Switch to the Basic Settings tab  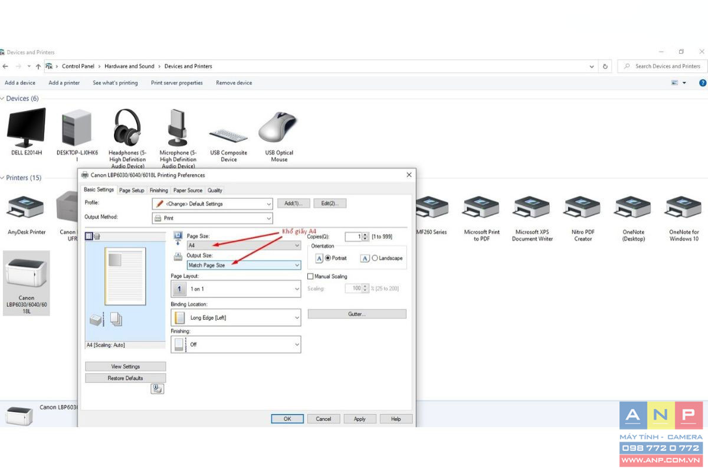pos(99,190)
